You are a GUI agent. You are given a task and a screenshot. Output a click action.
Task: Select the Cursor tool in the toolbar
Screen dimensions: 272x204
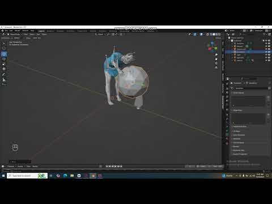4,48
